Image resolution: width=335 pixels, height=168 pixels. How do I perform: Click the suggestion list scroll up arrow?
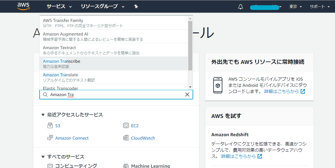(190, 19)
